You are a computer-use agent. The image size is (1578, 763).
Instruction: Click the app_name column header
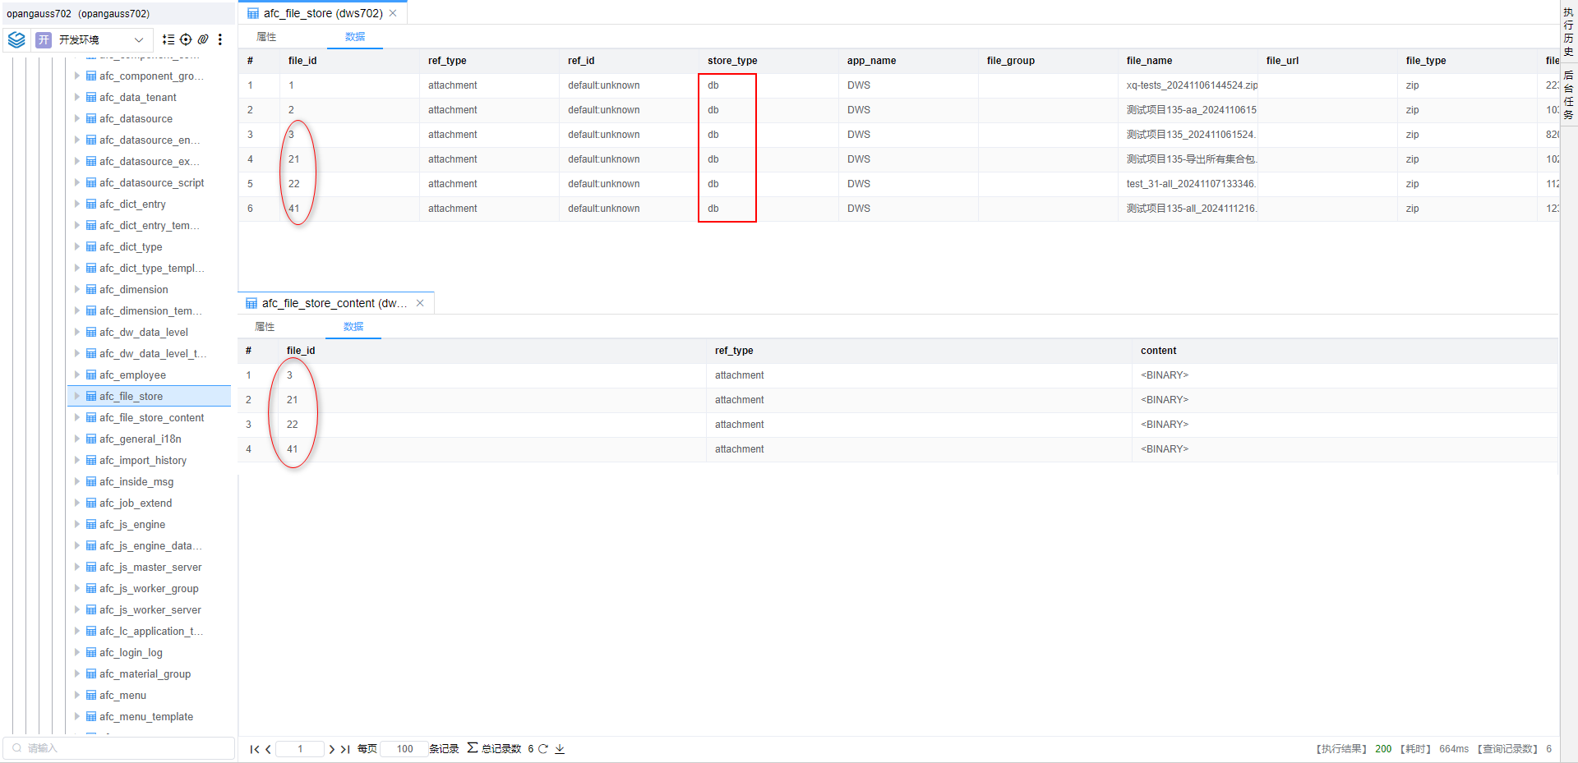871,61
